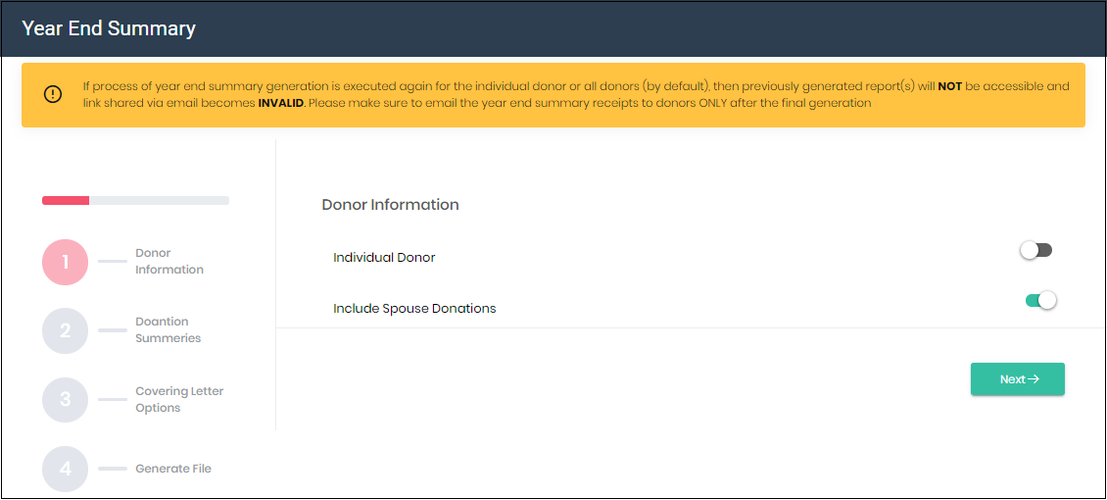Open the Donor Information step label
1107x500 pixels.
coord(169,262)
